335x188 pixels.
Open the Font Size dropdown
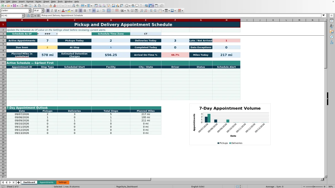coord(42,11)
